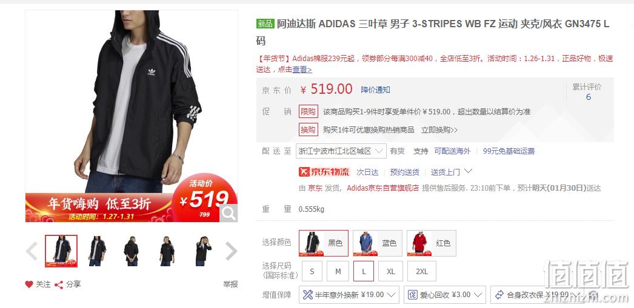
Task: Select size XL option
Action: point(390,271)
